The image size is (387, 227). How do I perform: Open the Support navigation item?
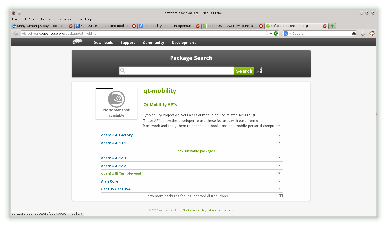coord(128,43)
